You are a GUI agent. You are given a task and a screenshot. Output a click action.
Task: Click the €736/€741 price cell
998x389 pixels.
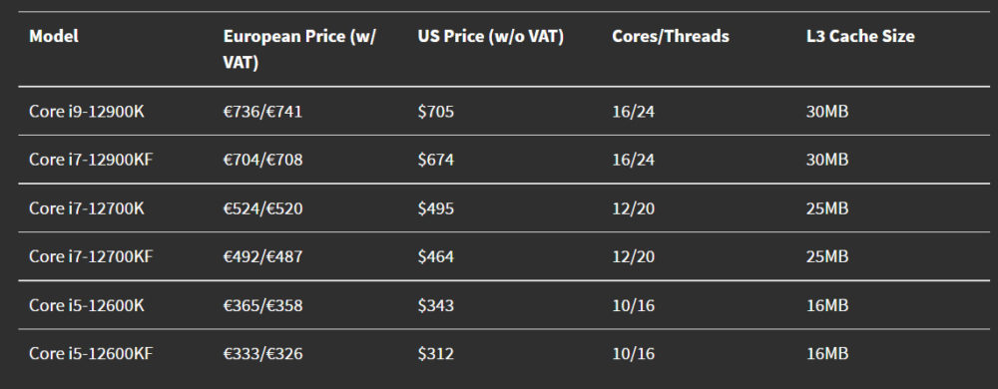[262, 112]
